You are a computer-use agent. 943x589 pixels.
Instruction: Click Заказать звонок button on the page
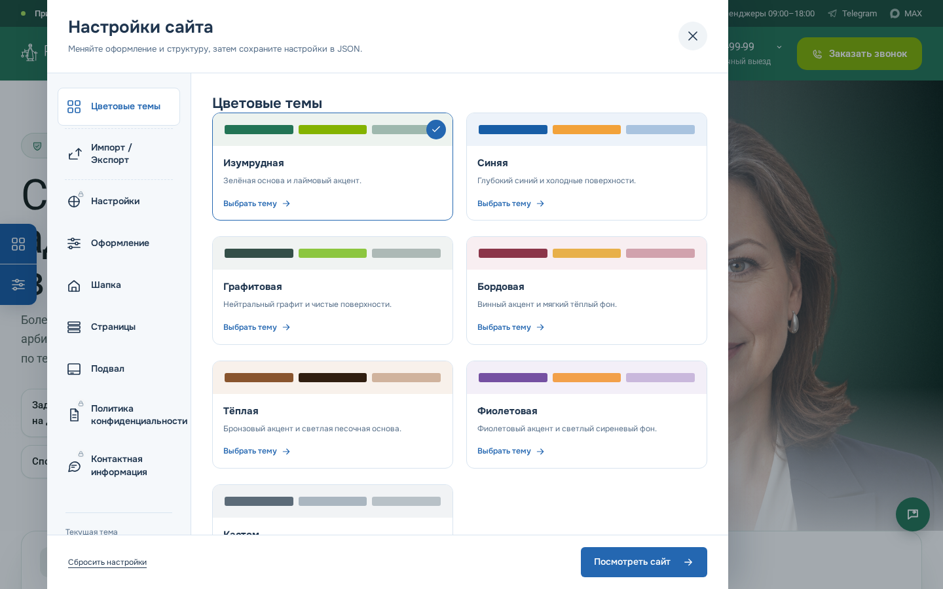coord(859,54)
